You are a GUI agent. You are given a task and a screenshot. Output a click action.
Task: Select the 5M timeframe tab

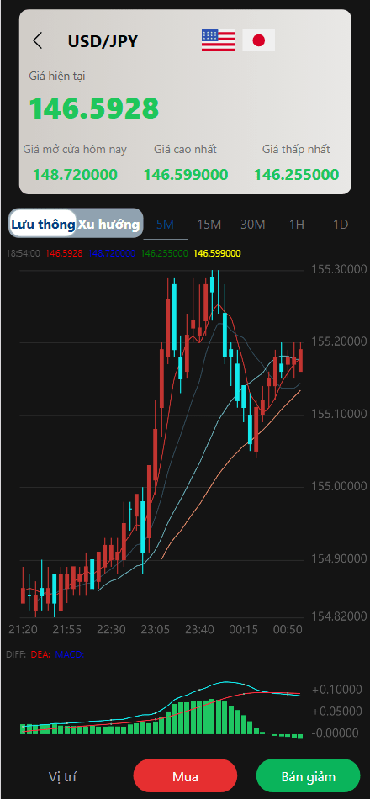click(x=165, y=225)
